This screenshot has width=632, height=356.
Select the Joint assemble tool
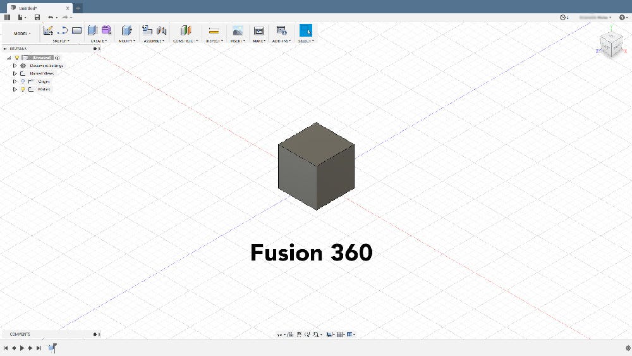click(x=162, y=30)
